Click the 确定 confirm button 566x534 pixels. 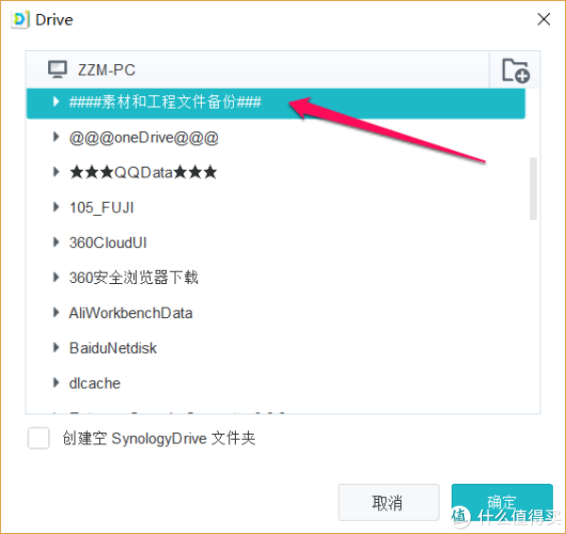pos(501,502)
